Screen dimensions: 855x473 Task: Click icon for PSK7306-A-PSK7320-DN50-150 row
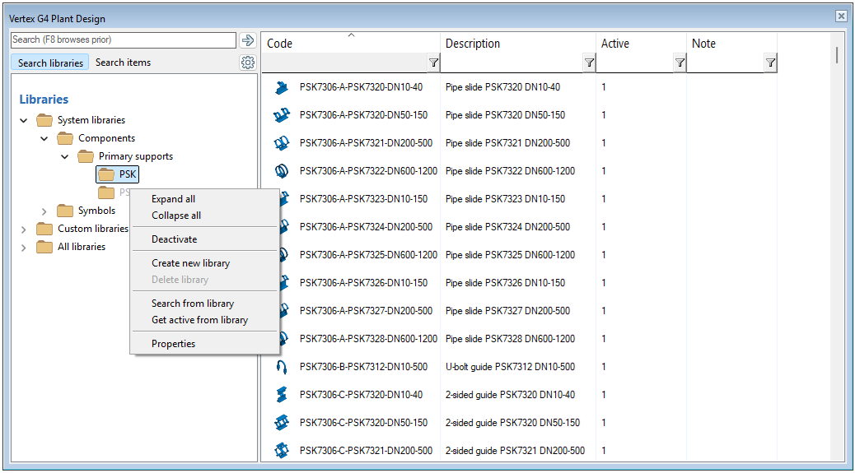coord(282,115)
